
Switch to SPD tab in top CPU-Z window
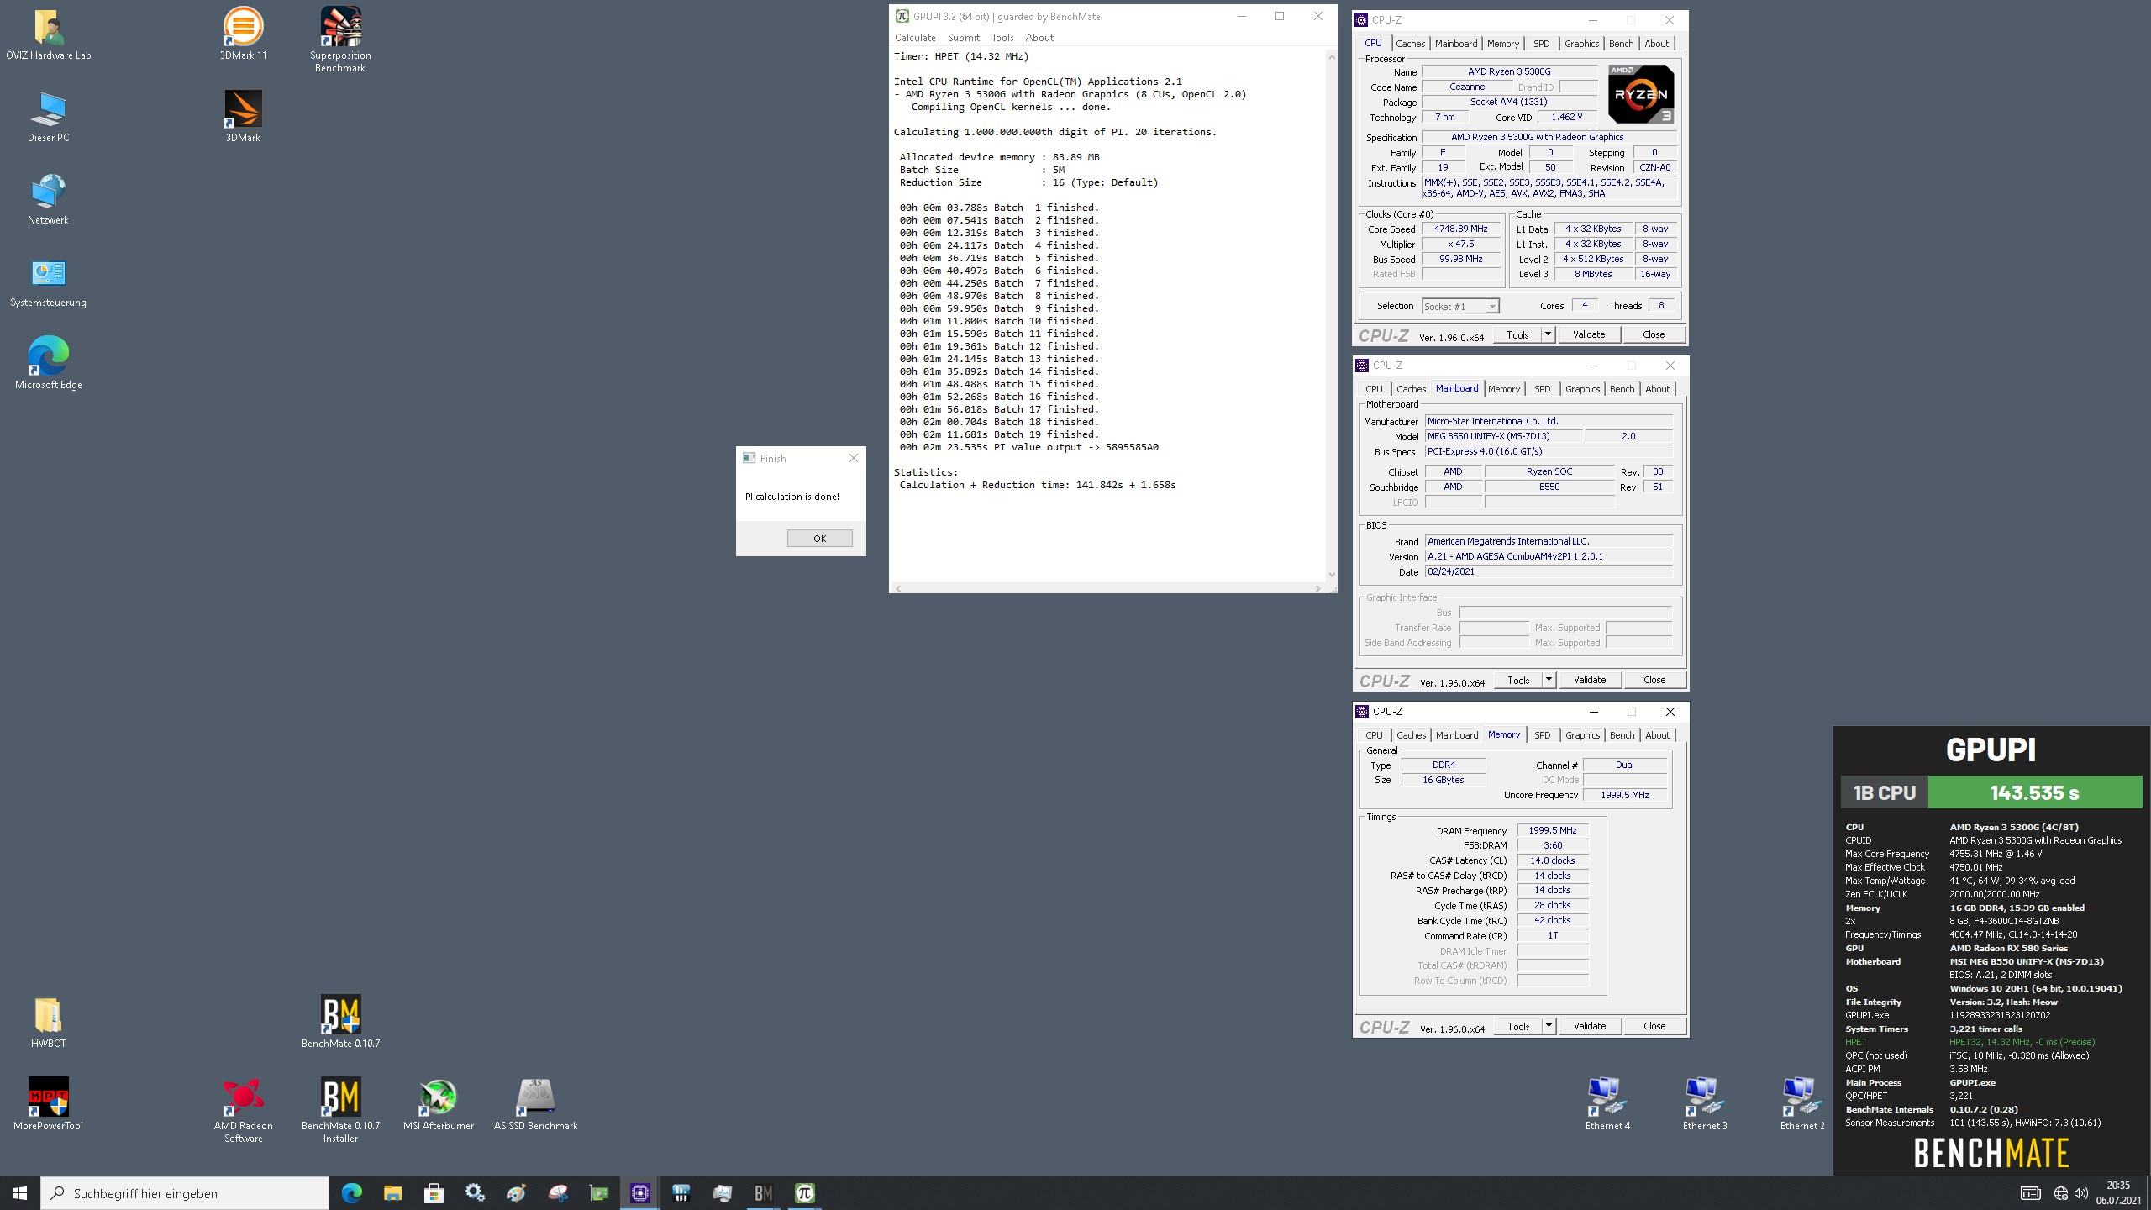tap(1541, 44)
